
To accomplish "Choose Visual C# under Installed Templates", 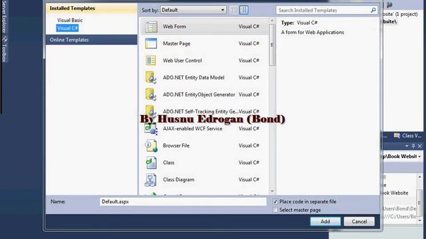I will 67,28.
